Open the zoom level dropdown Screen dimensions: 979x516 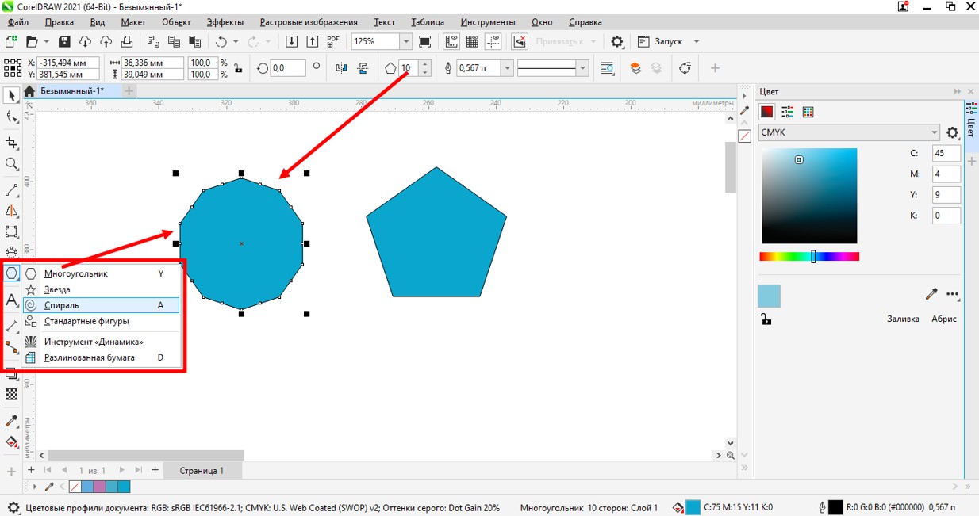(x=406, y=41)
